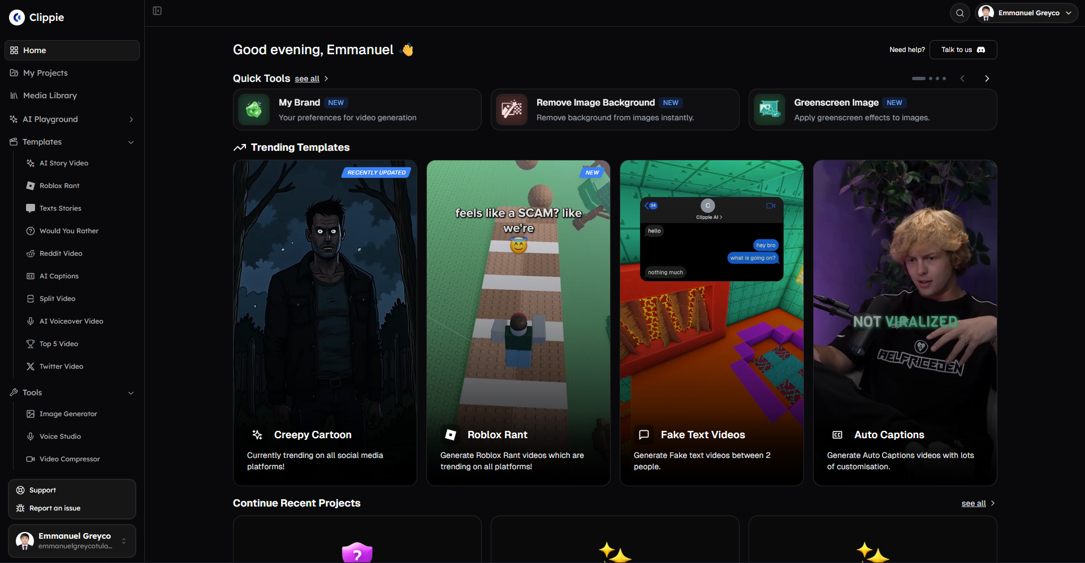This screenshot has height=563, width=1085.
Task: Click the Texts Stories chat bubble icon
Action: tap(31, 208)
